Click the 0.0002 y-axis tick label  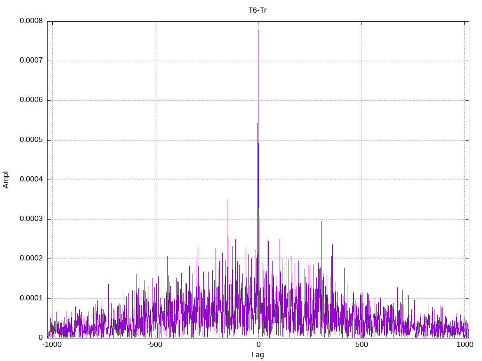pyautogui.click(x=32, y=259)
